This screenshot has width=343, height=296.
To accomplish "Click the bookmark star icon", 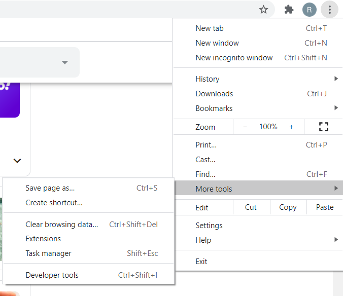I will coord(263,9).
